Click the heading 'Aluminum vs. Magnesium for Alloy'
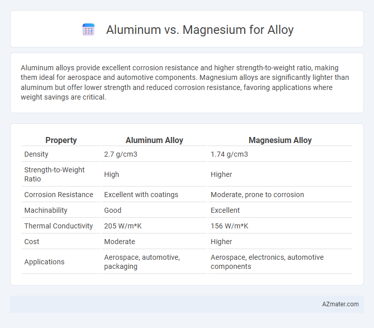Viewport: 374px width, 328px height. pos(200,30)
